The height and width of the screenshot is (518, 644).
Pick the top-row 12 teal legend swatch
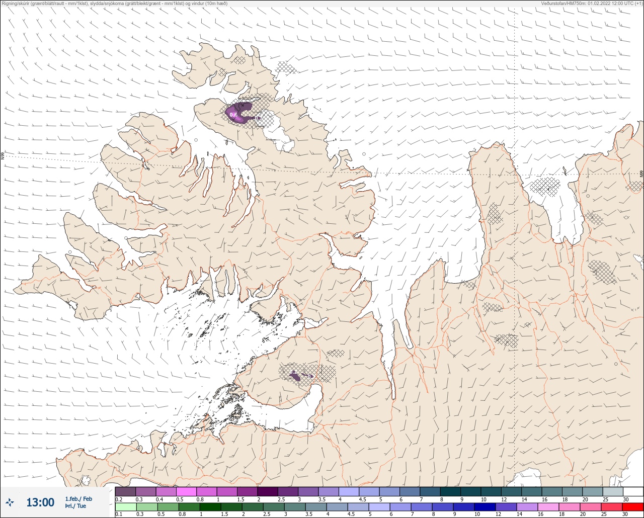point(511,492)
